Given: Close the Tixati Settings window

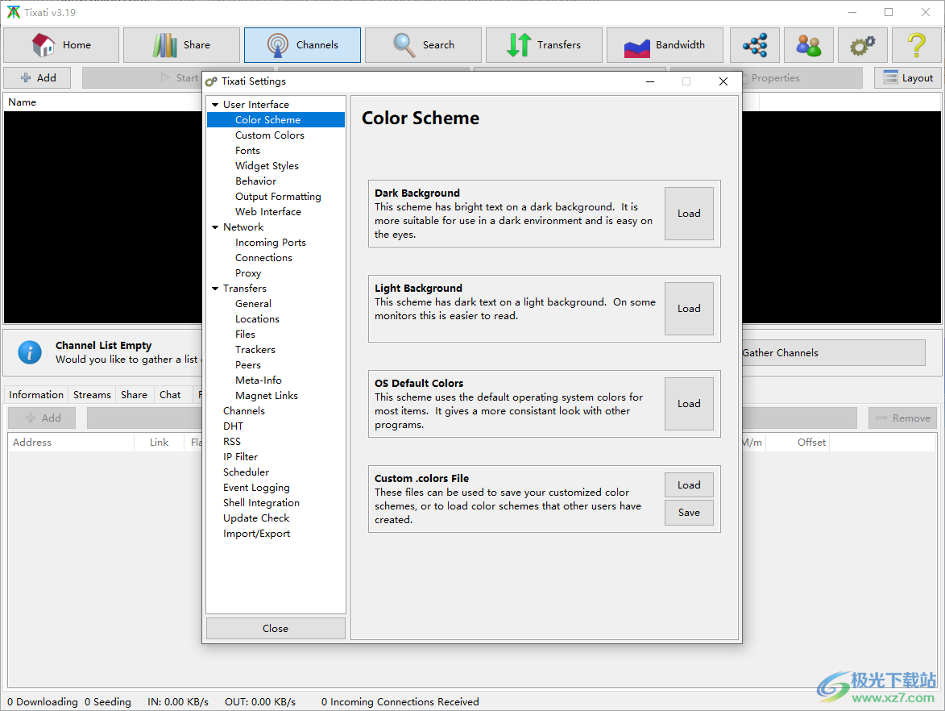Looking at the screenshot, I should pos(723,81).
